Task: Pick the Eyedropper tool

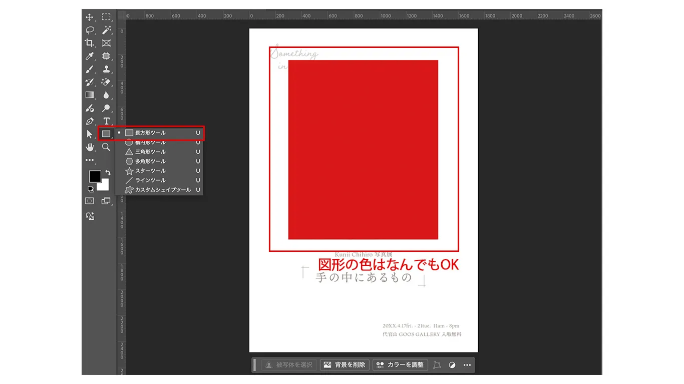Action: point(90,56)
